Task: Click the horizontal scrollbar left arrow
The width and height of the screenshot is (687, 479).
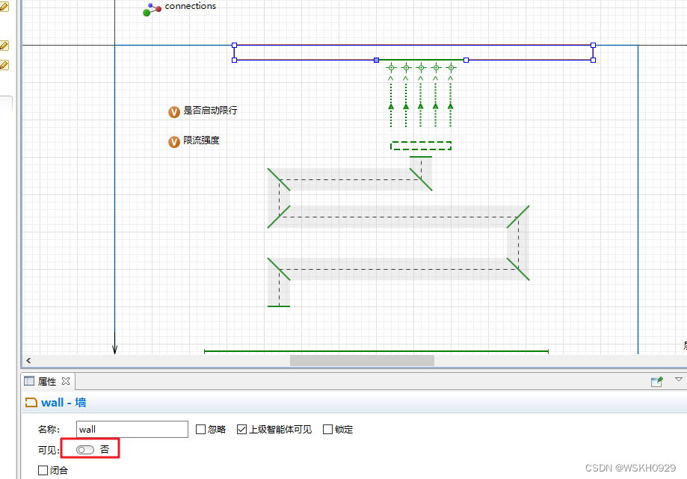Action: coord(28,360)
